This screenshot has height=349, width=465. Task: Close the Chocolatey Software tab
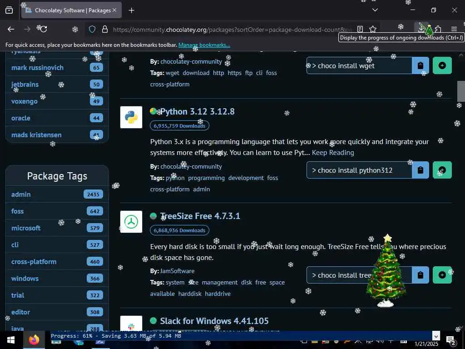(x=114, y=10)
